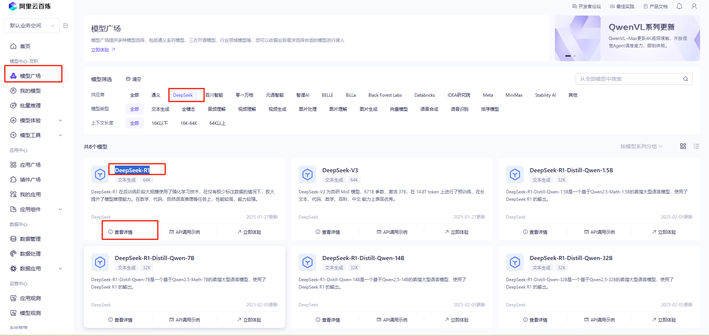Open the 默认业务空间 workspace dropdown

(32, 26)
